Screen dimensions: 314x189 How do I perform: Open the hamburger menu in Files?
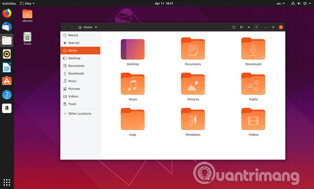pos(257,27)
